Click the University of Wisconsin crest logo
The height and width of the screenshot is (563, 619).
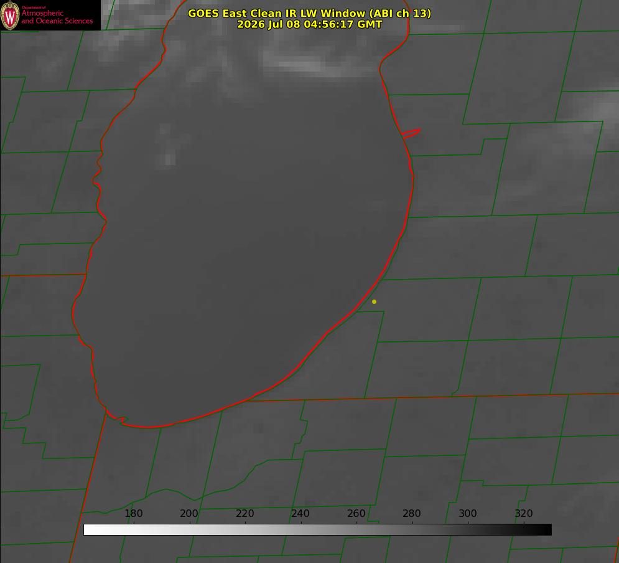click(10, 16)
